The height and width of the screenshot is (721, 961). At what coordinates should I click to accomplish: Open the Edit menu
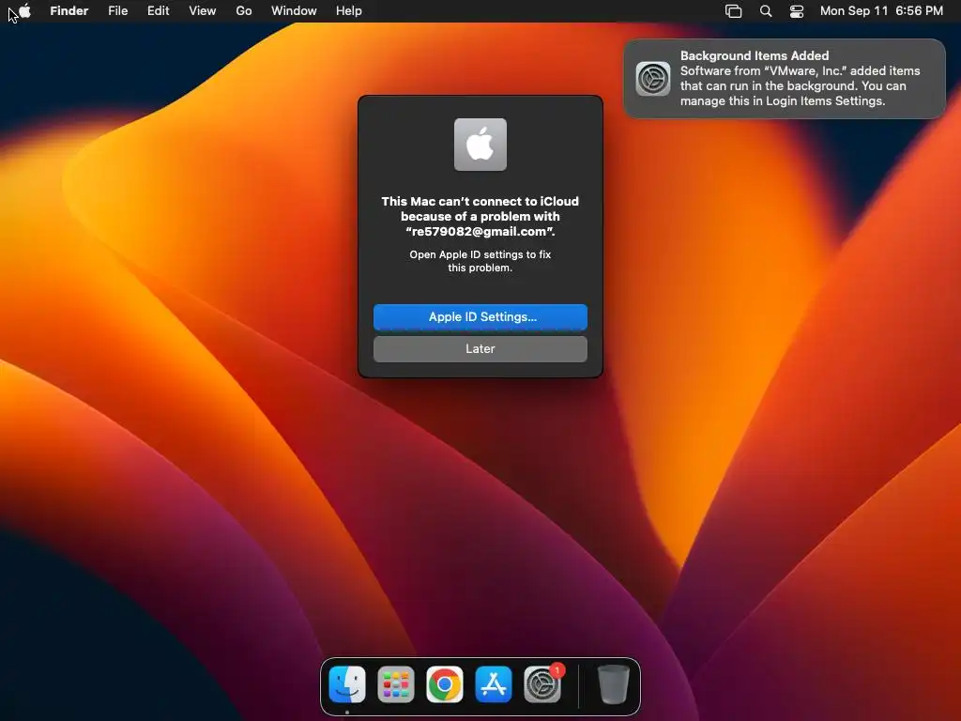158,11
